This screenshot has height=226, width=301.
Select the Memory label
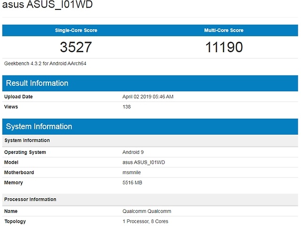(14, 183)
